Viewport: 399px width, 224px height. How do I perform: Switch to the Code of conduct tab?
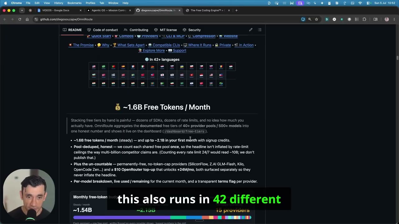pos(102,30)
